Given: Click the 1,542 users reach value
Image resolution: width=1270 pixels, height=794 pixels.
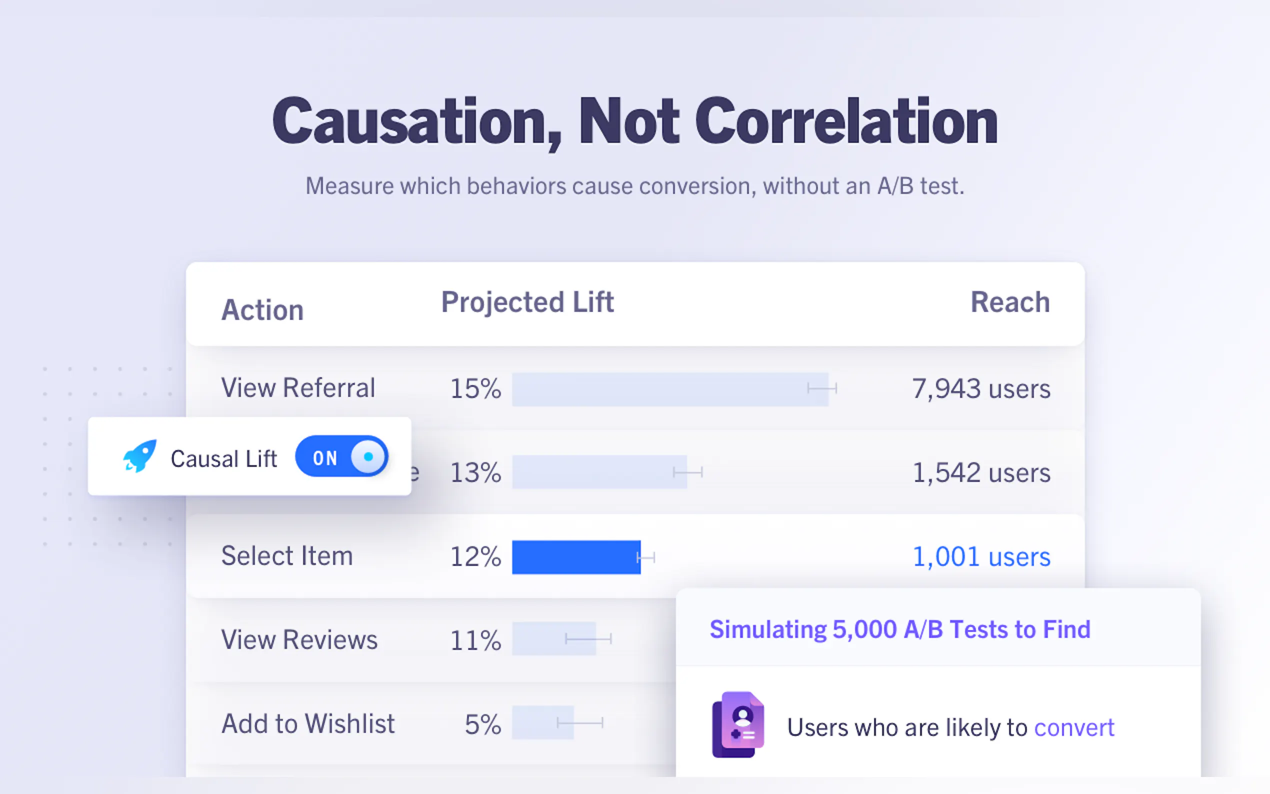Looking at the screenshot, I should point(981,473).
